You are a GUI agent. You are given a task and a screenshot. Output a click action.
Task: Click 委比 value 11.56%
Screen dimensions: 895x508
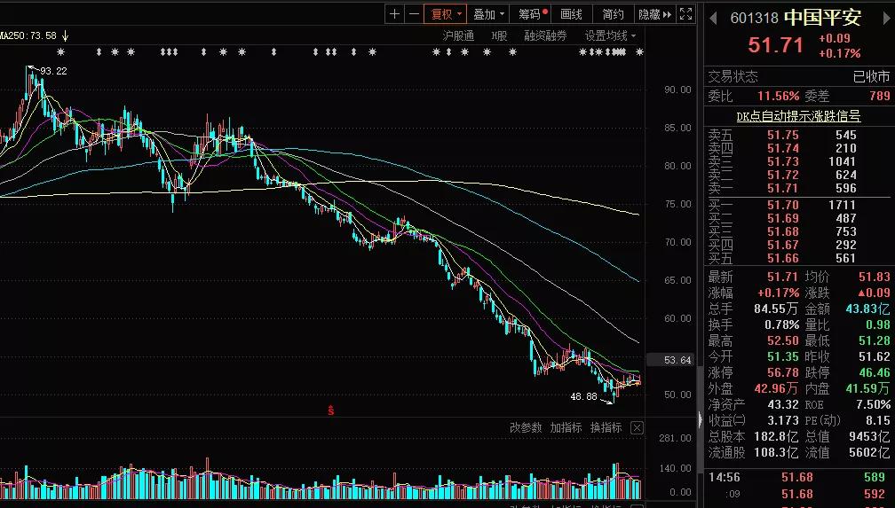click(778, 97)
